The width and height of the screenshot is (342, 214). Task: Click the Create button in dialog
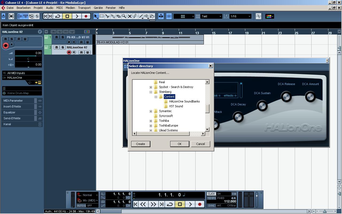tap(141, 144)
